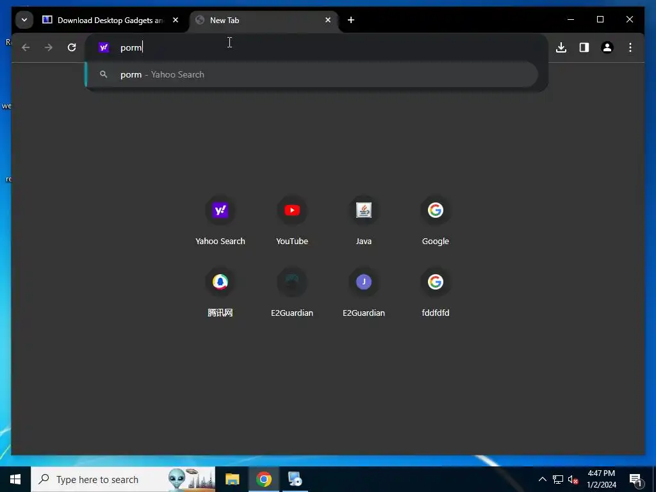Click the muted volume tray icon

(573, 479)
